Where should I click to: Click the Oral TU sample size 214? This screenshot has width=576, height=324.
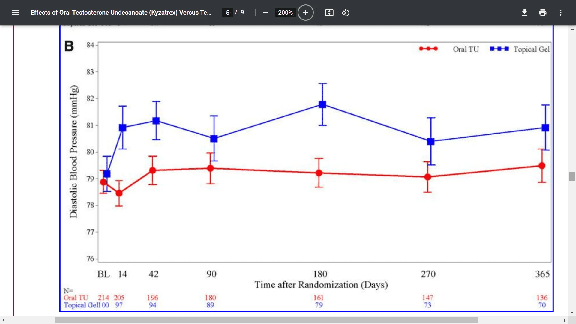103,298
